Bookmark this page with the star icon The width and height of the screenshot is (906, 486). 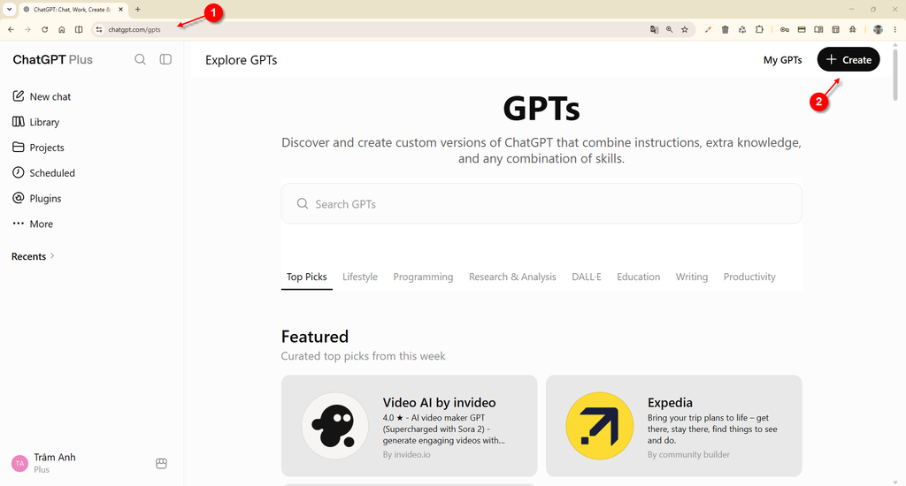point(685,29)
